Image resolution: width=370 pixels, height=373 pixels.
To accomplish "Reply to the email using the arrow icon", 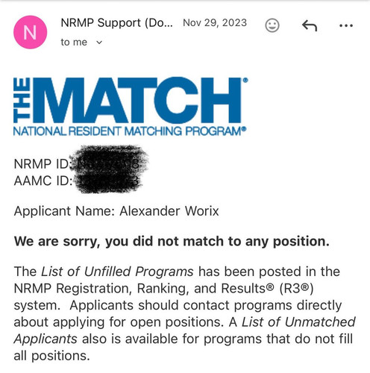I will coord(310,25).
